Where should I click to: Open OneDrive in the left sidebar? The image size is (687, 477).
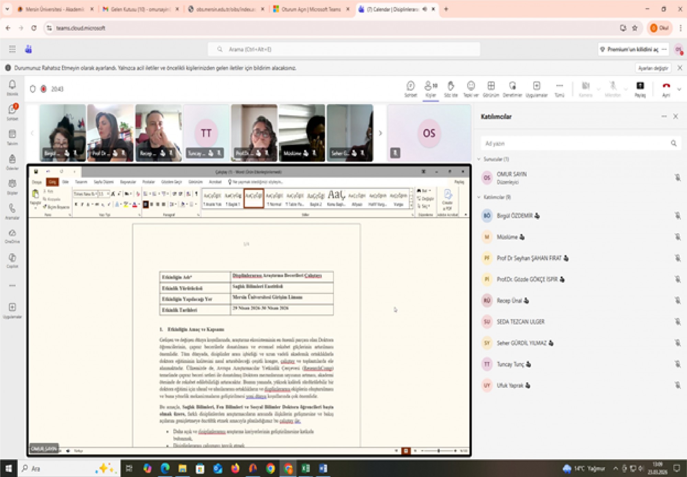coord(12,236)
